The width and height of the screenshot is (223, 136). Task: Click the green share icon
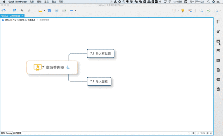209,10
